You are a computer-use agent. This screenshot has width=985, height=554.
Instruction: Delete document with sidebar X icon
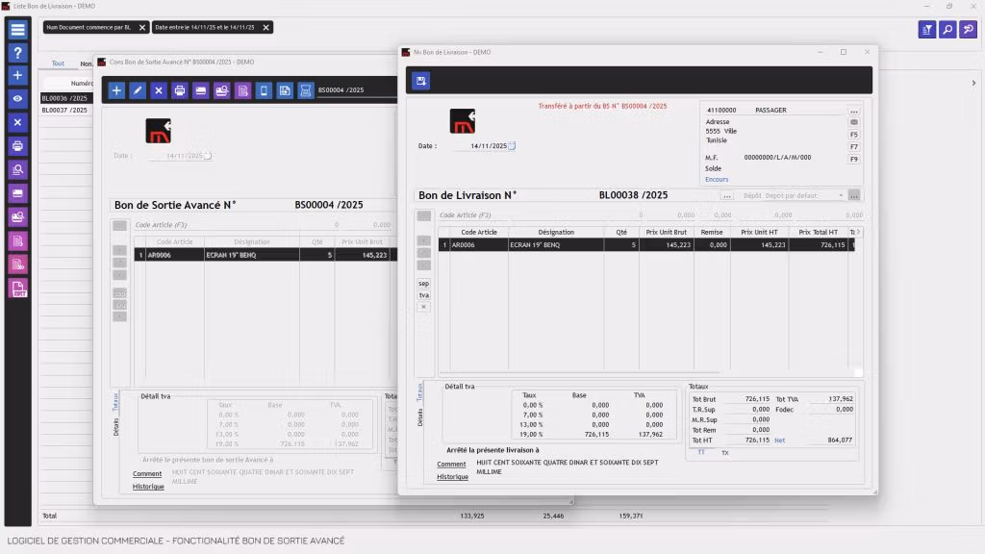(17, 122)
